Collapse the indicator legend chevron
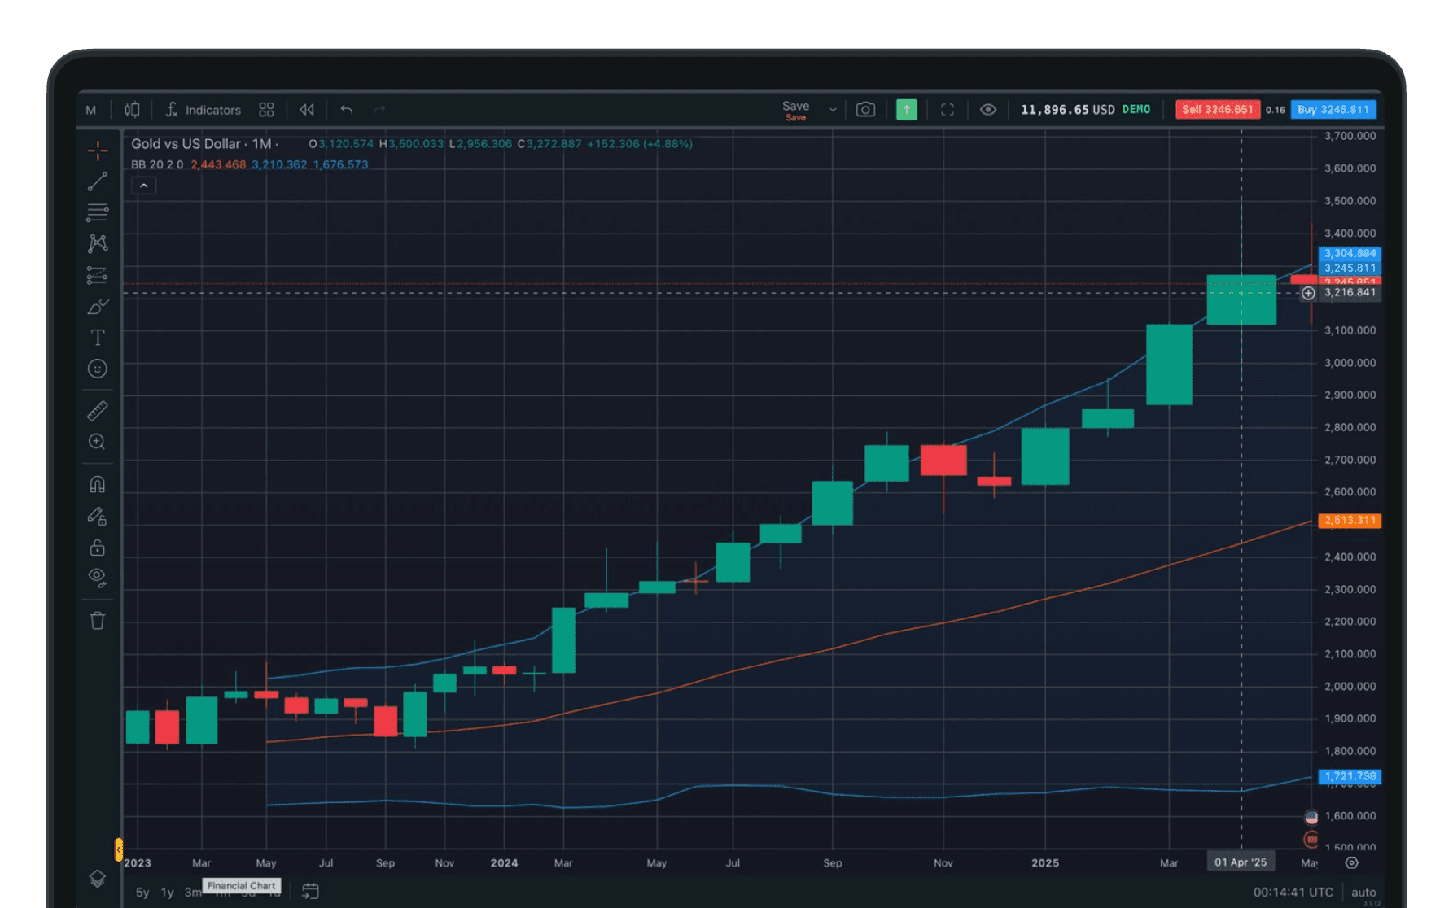 143,186
